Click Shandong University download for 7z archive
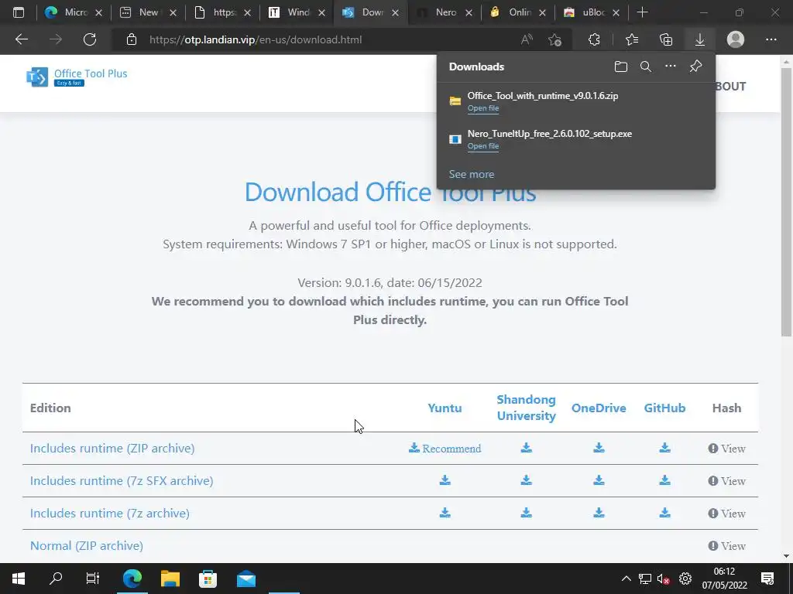The width and height of the screenshot is (793, 594). (527, 513)
